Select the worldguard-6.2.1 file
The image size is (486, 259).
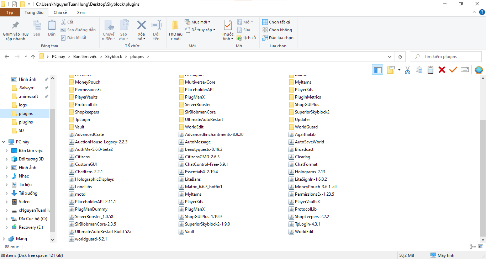point(88,239)
